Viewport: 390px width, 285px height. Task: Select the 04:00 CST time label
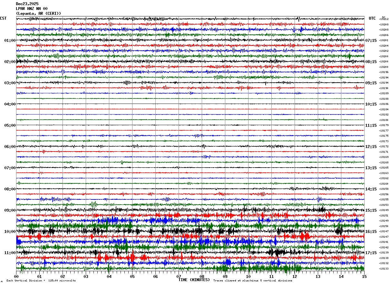[x=10, y=104]
